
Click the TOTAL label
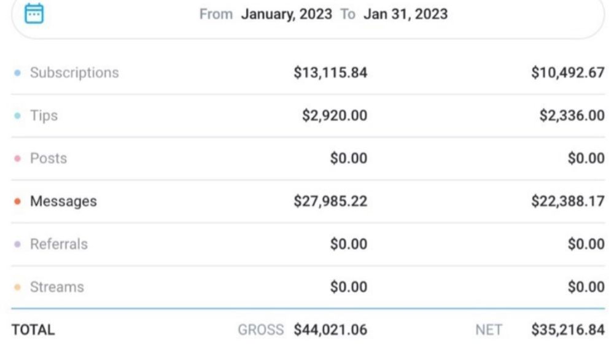[x=33, y=330]
